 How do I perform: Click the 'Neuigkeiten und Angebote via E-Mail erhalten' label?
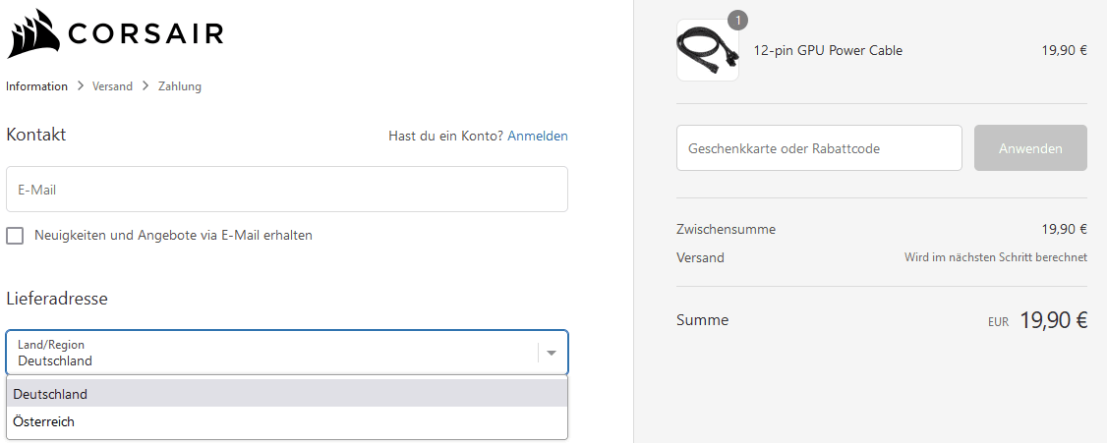[173, 236]
